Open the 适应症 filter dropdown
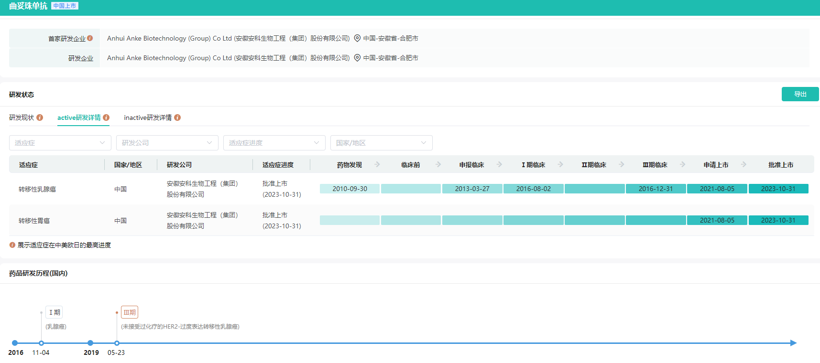Screen dimensions: 820x363 (x=60, y=143)
